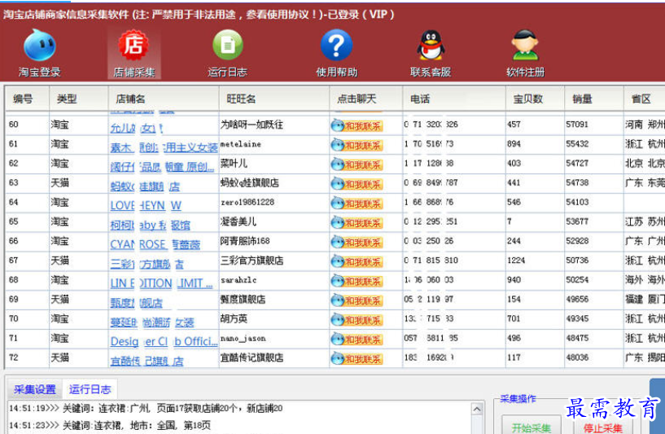Select sales value 48036
Viewport: 665px width, 434px height.
pos(577,357)
